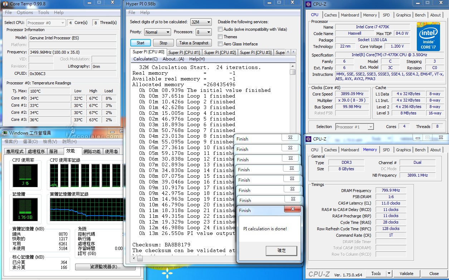Open Graphics tab in upper CPU-Z
Screen dimensions: 449x280
pyautogui.click(x=403, y=15)
